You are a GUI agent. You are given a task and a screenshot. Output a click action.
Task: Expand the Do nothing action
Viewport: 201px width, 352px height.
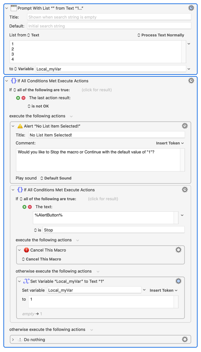tap(13, 340)
